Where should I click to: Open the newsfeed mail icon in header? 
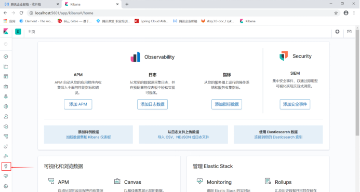[x=349, y=32]
